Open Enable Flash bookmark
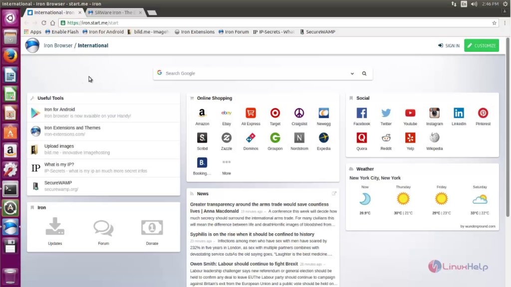Viewport: 511px width, 287px height. 61,32
